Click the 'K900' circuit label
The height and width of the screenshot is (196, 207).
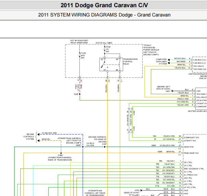point(154,145)
